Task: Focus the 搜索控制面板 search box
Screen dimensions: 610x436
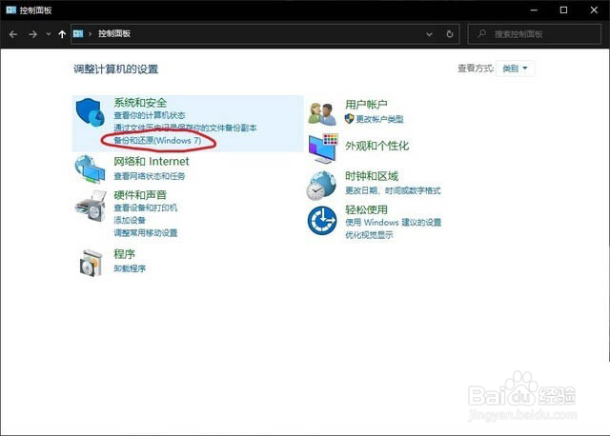Action: (535, 34)
